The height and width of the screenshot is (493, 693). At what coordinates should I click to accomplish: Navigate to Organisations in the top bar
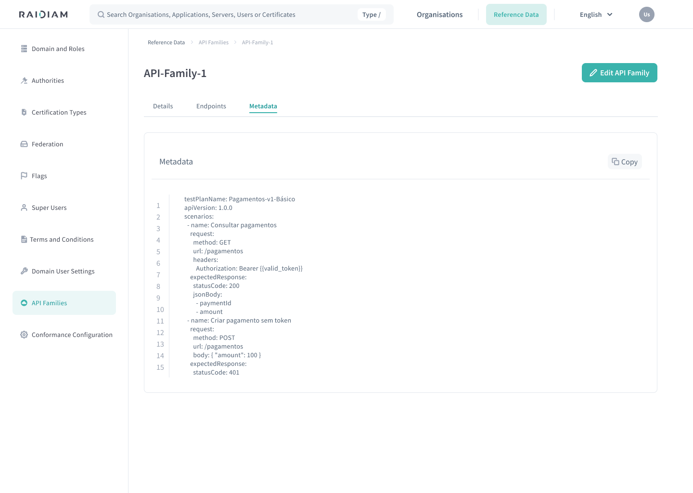tap(439, 14)
